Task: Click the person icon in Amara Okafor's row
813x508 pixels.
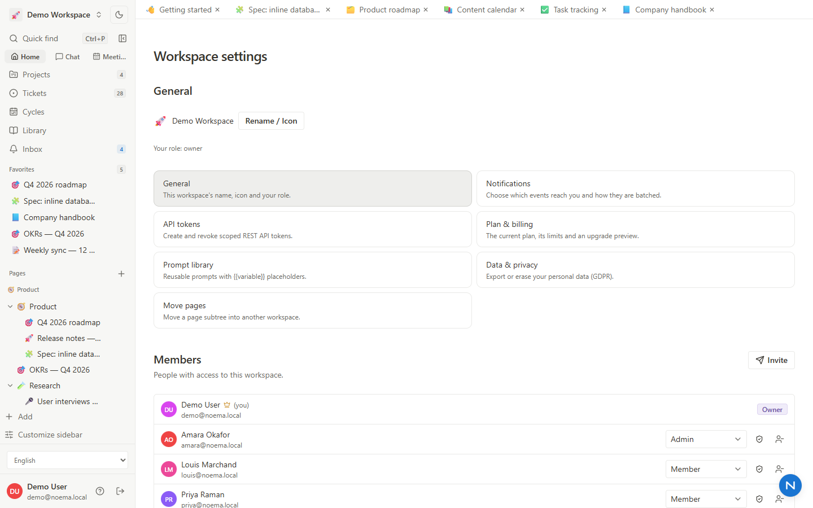Action: pos(780,439)
